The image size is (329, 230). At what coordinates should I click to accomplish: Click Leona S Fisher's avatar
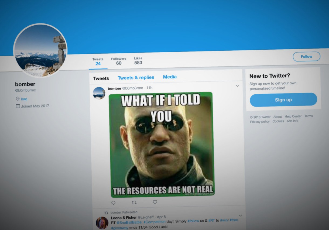[x=102, y=223]
